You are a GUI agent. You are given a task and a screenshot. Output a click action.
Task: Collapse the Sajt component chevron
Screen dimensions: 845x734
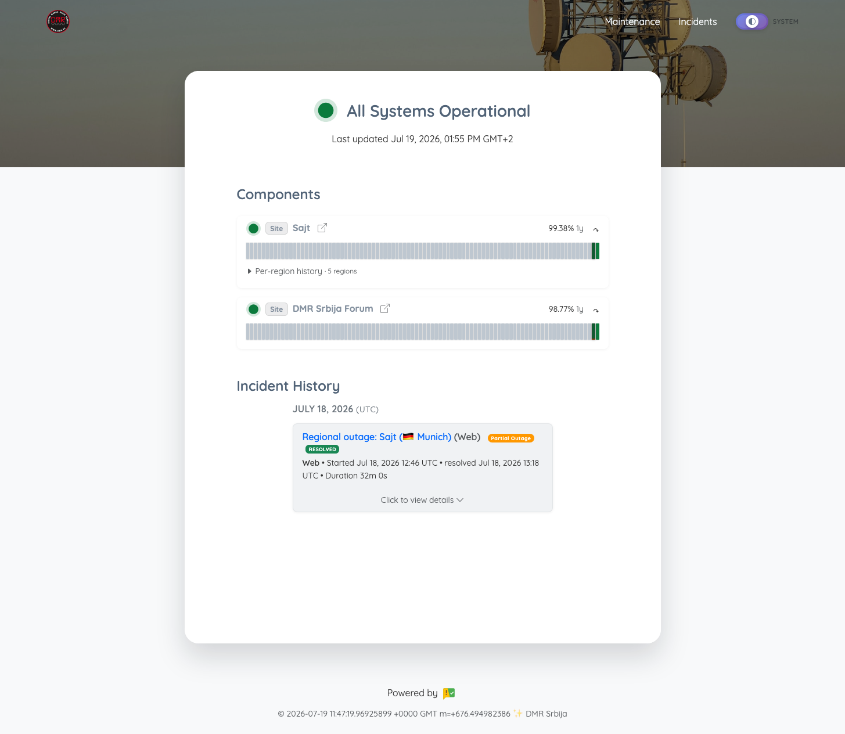tap(596, 229)
